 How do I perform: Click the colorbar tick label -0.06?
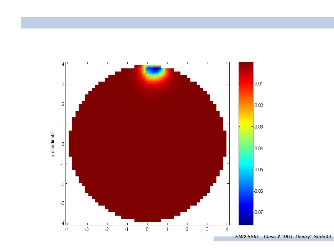259,191
